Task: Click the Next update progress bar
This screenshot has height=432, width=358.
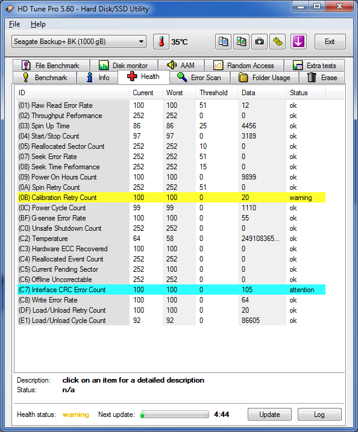Action: [x=174, y=415]
